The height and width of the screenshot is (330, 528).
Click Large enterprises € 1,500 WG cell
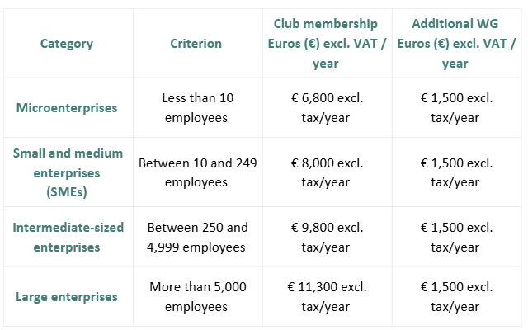pyautogui.click(x=455, y=297)
